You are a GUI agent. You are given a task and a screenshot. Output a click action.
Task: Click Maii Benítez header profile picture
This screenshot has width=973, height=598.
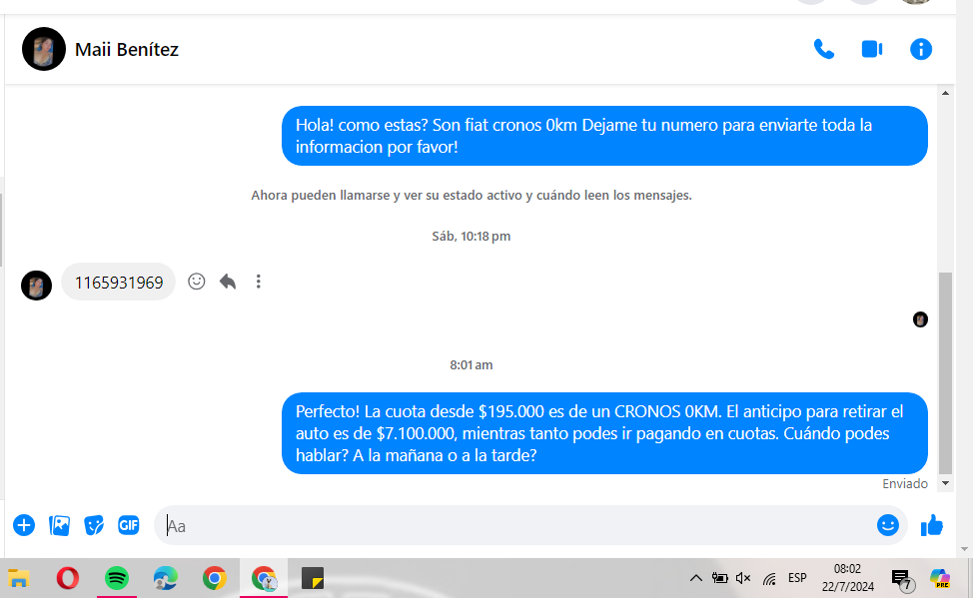click(44, 49)
